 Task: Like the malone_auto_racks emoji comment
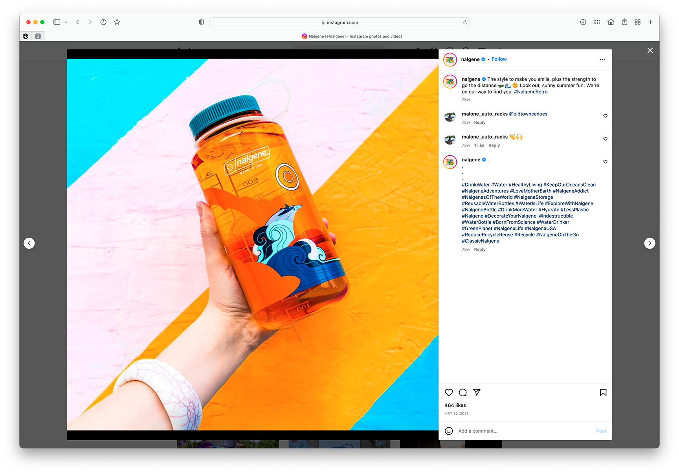[x=605, y=139]
